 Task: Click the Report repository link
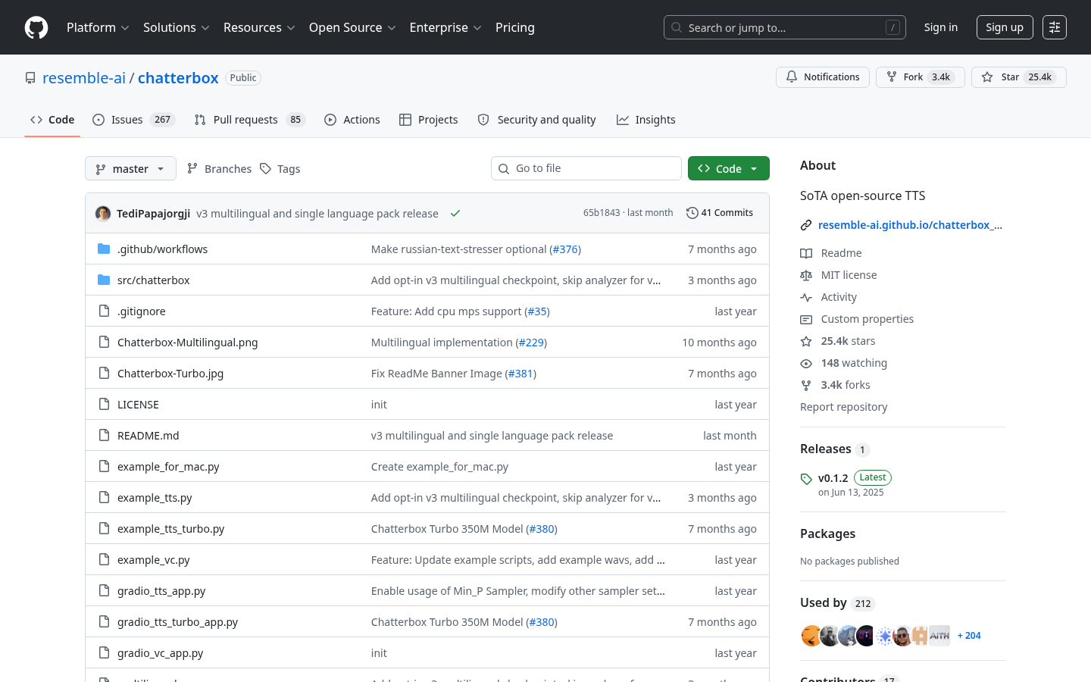pyautogui.click(x=843, y=407)
